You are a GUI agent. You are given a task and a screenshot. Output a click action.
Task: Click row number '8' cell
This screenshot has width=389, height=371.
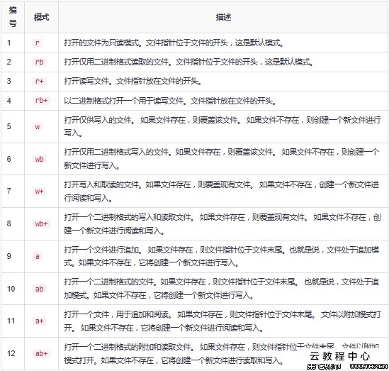click(13, 223)
